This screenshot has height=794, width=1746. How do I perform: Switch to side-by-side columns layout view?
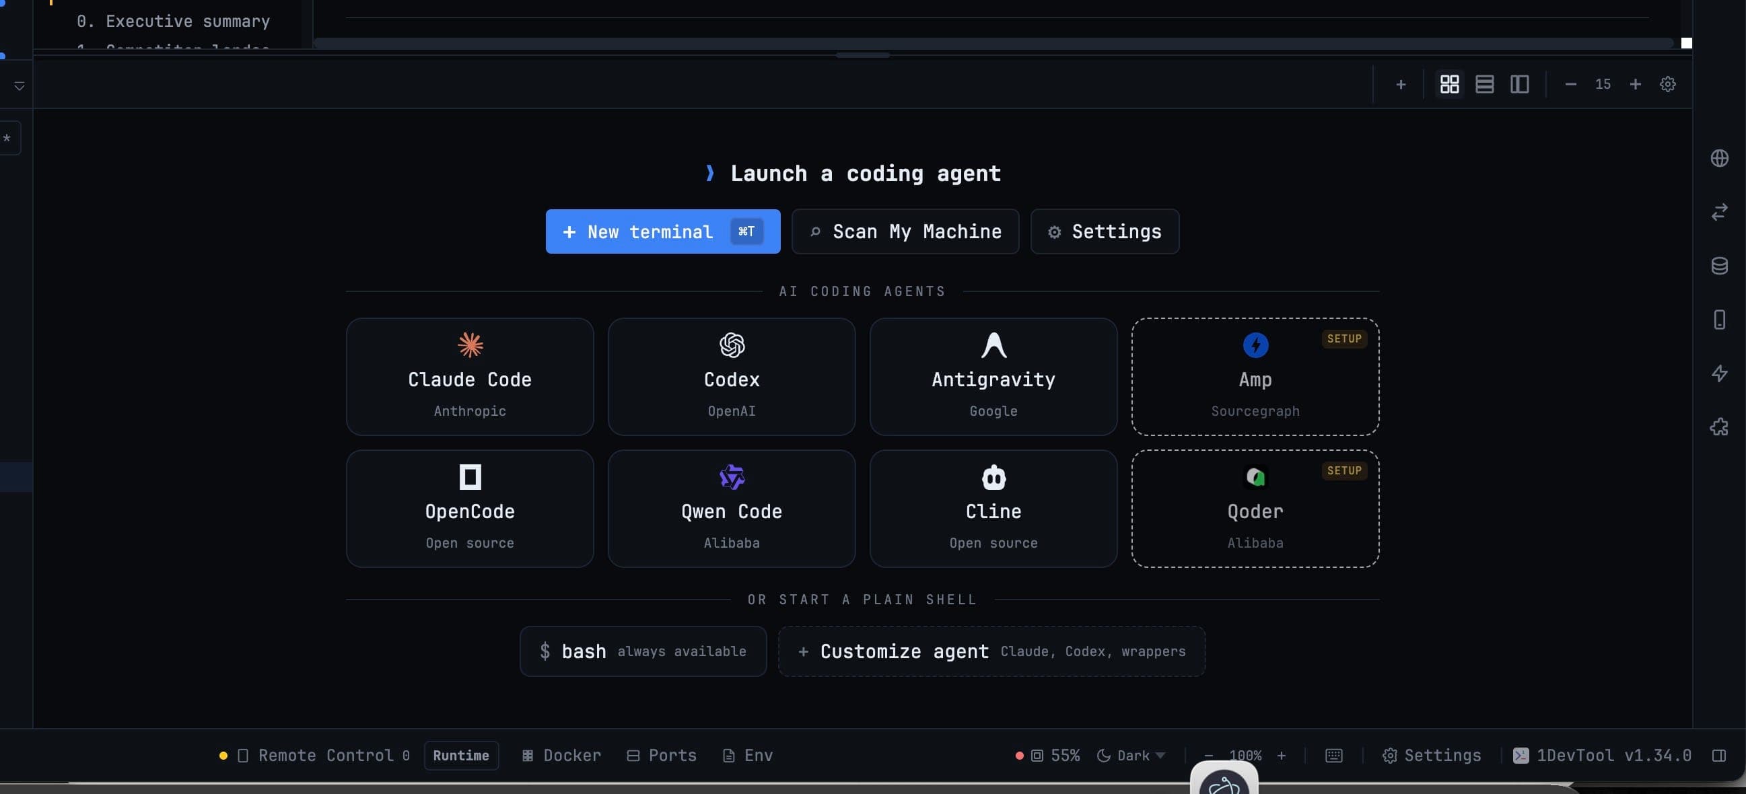click(x=1519, y=85)
